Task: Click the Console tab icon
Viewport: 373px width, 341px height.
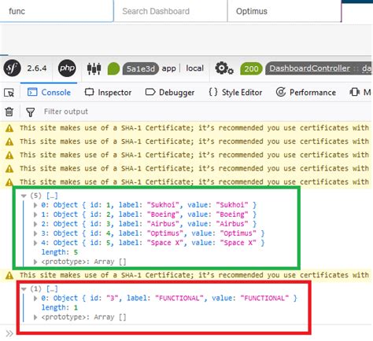Action: point(32,92)
